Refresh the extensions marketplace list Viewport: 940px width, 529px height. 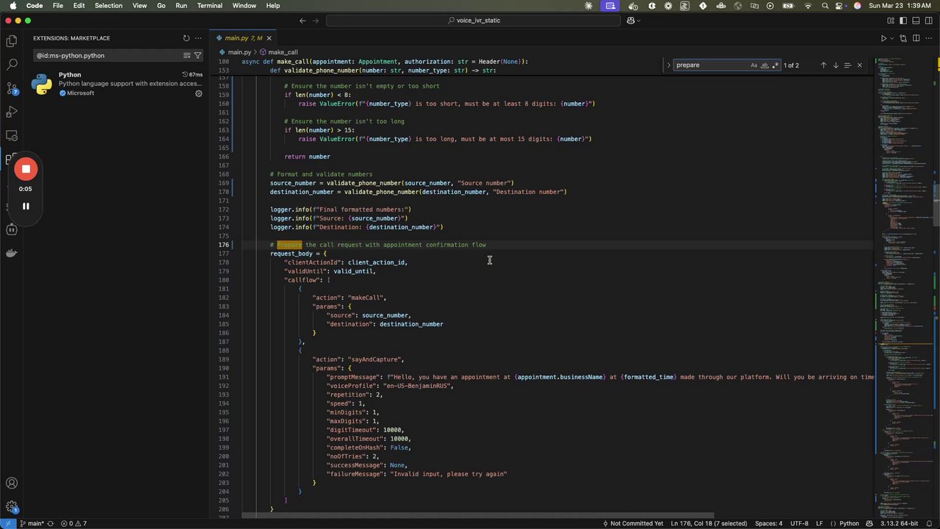coord(186,38)
